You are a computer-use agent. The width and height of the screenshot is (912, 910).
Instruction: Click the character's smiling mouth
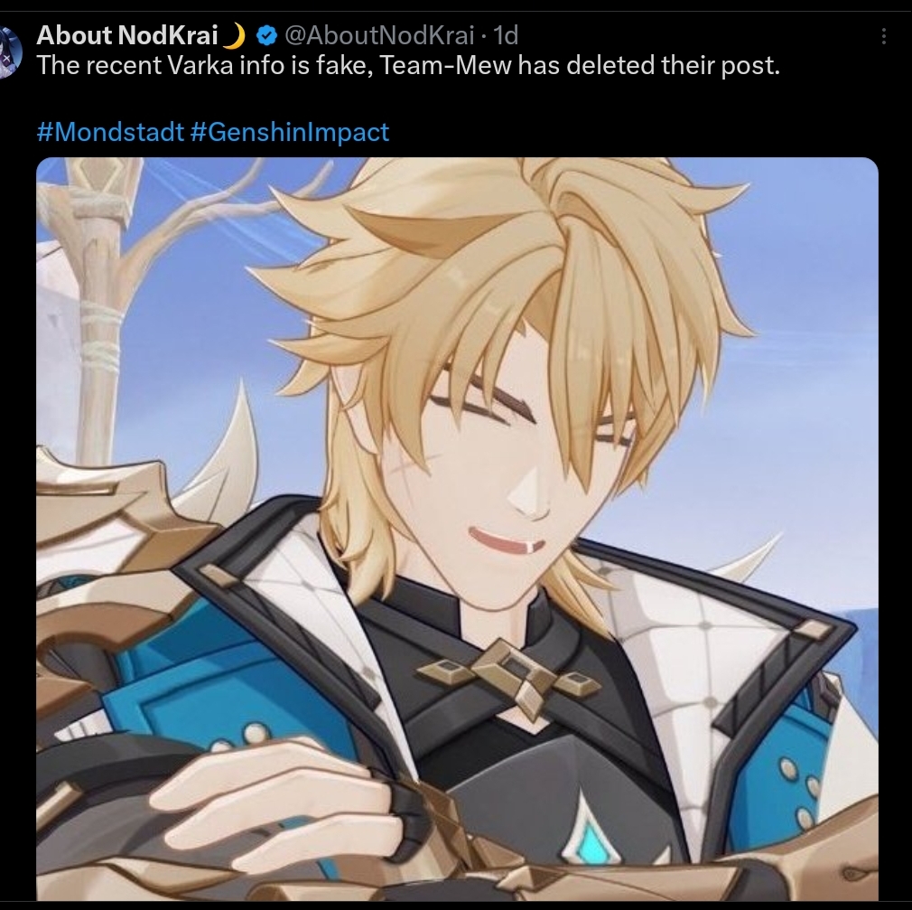[506, 542]
